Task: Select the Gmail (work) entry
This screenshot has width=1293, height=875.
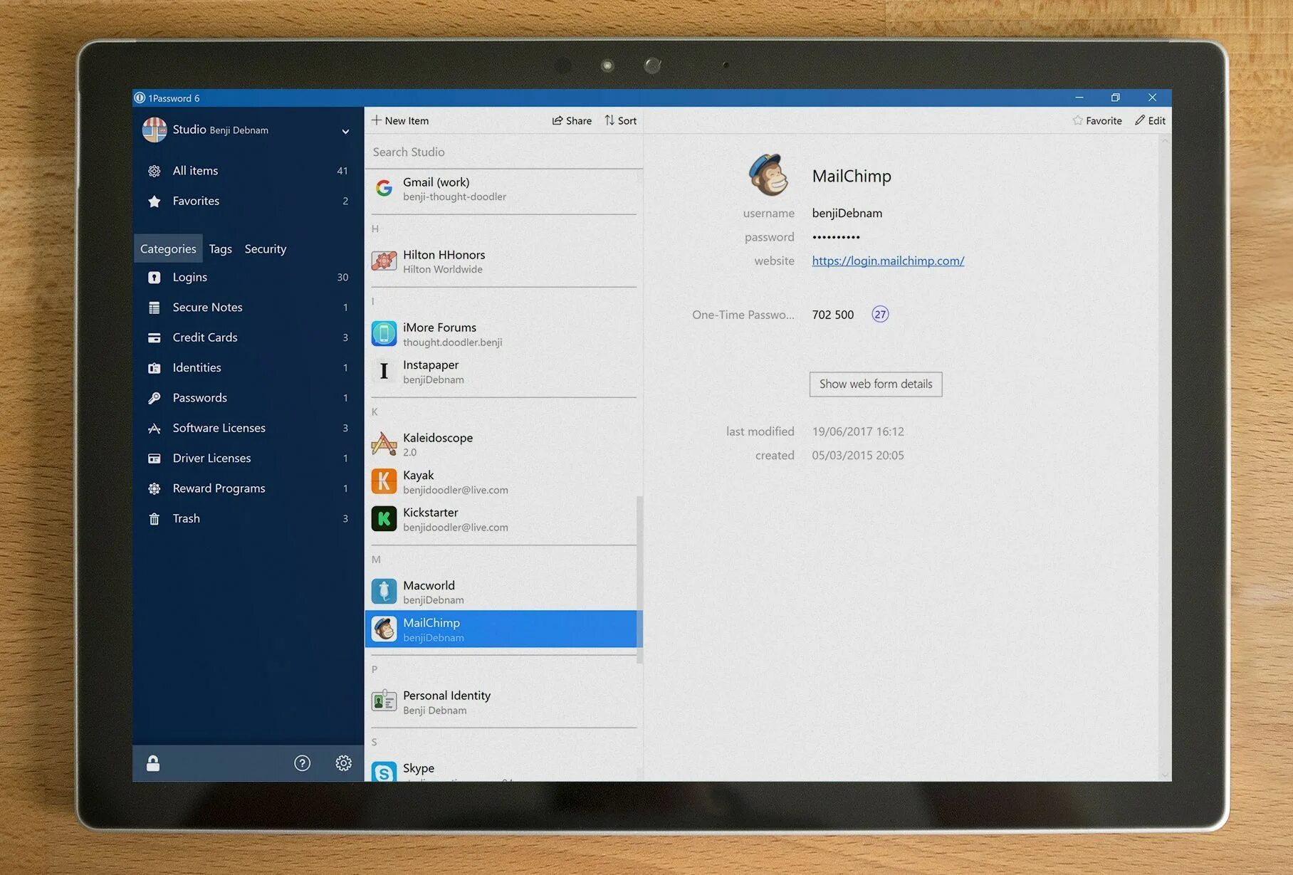Action: 503,189
